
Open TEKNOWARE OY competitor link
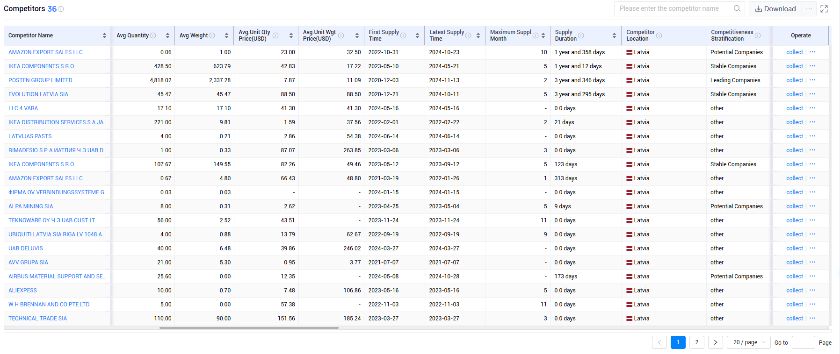click(x=51, y=220)
